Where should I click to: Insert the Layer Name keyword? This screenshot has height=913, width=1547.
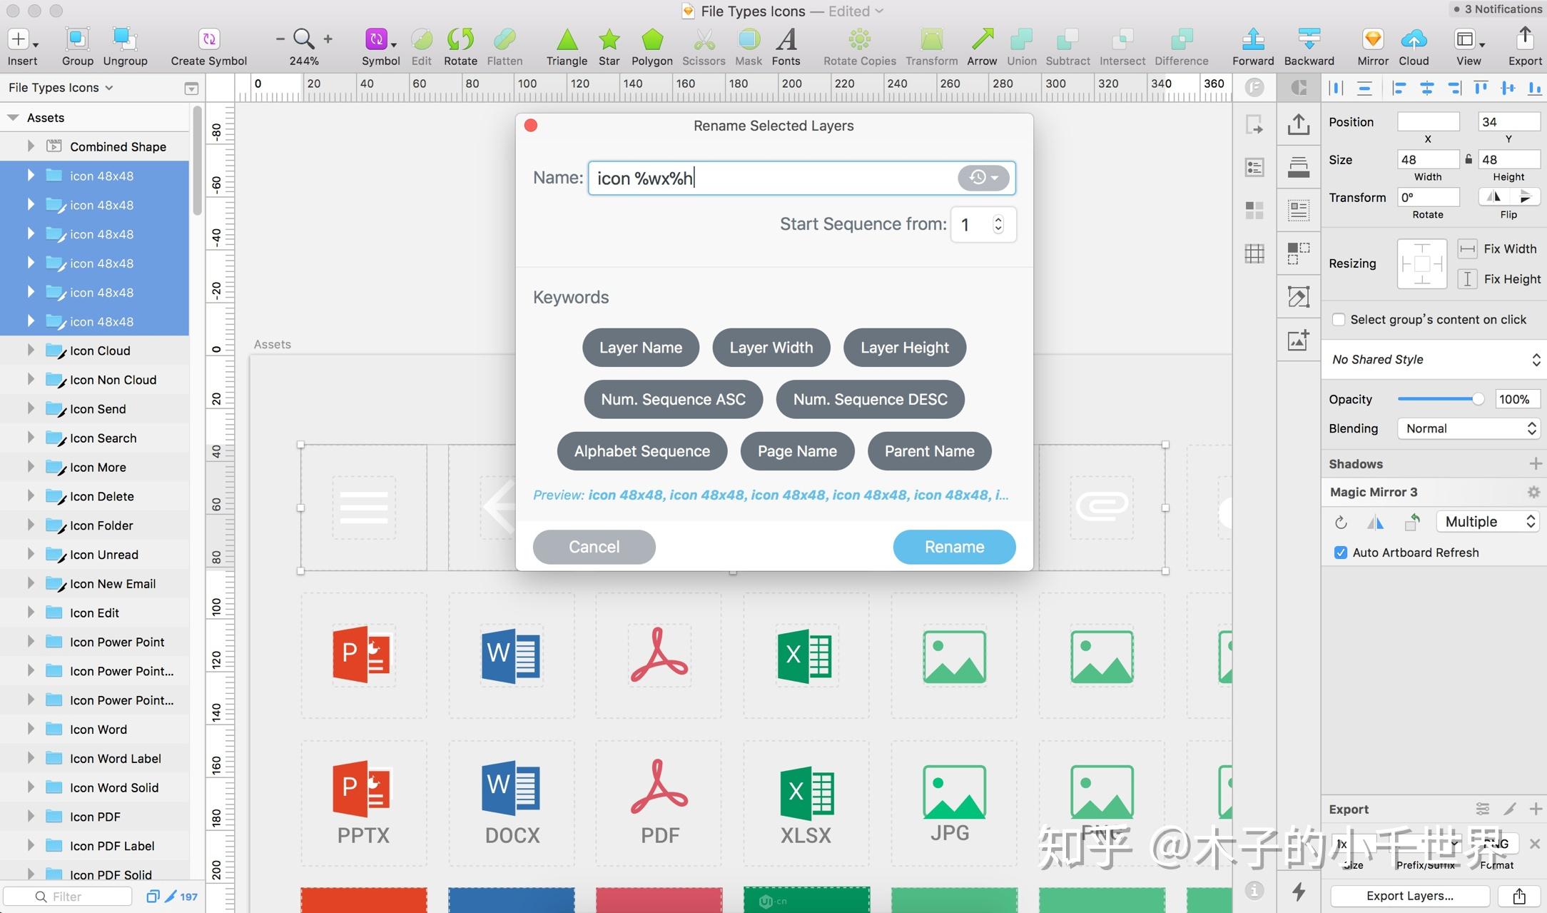pyautogui.click(x=640, y=348)
